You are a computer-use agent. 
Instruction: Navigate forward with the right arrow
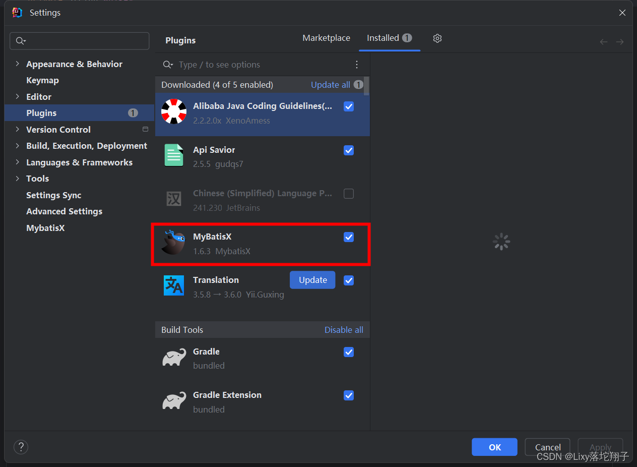620,42
